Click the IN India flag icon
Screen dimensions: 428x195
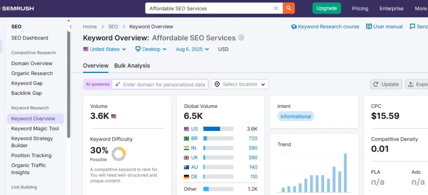click(186, 148)
